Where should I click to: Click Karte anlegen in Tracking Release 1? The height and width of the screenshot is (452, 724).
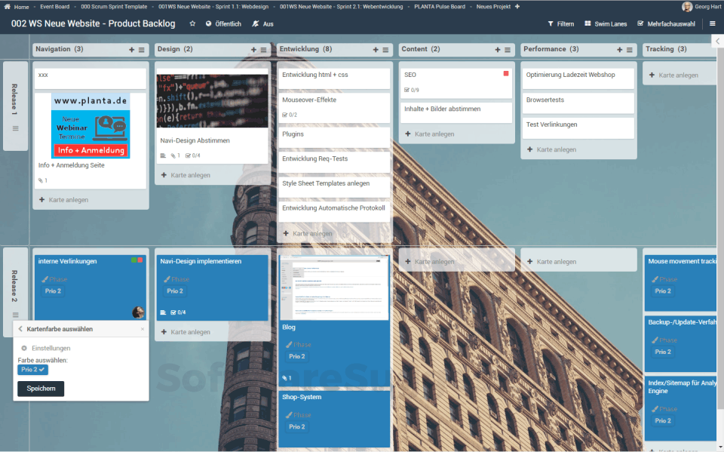tap(673, 75)
